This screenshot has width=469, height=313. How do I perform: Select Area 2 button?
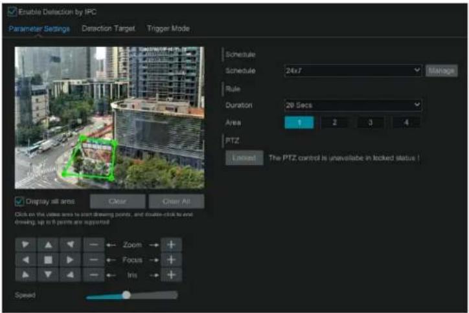coord(335,122)
